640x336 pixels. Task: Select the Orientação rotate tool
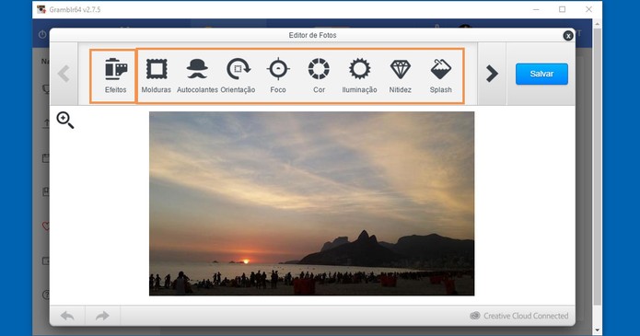[238, 75]
